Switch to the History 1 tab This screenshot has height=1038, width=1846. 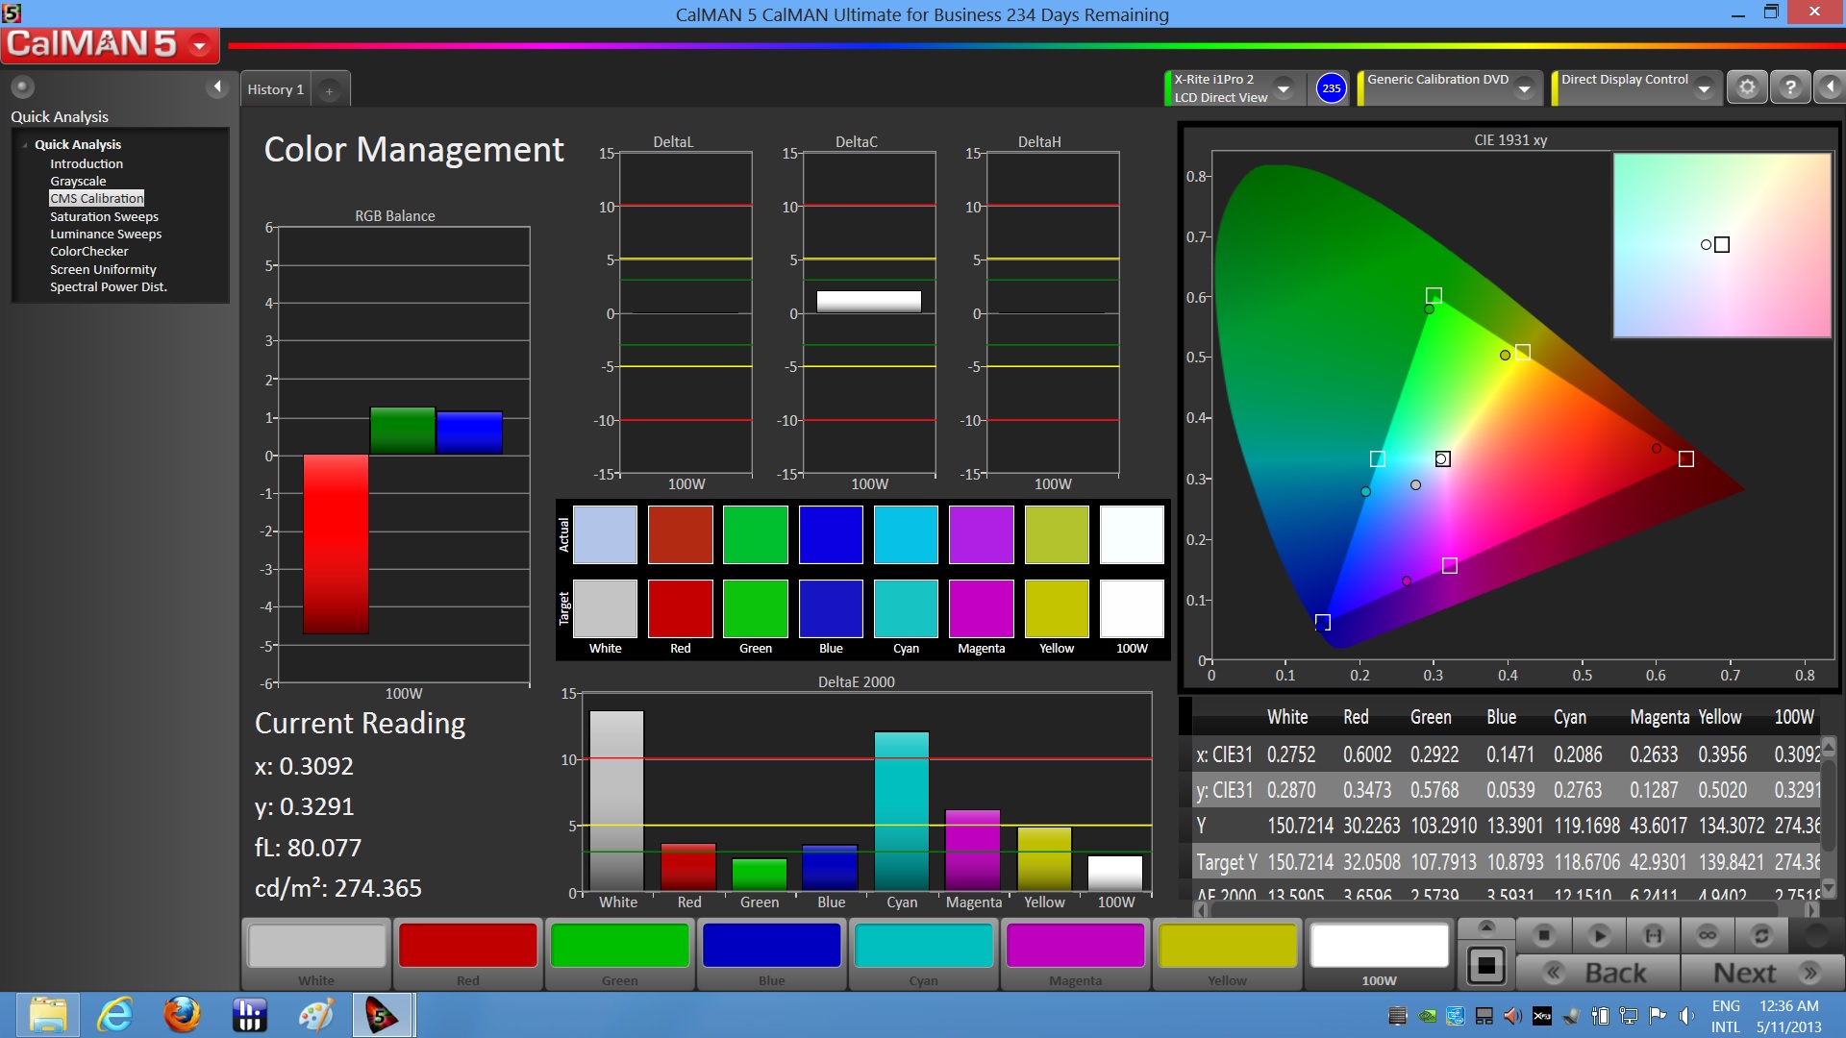(x=275, y=89)
